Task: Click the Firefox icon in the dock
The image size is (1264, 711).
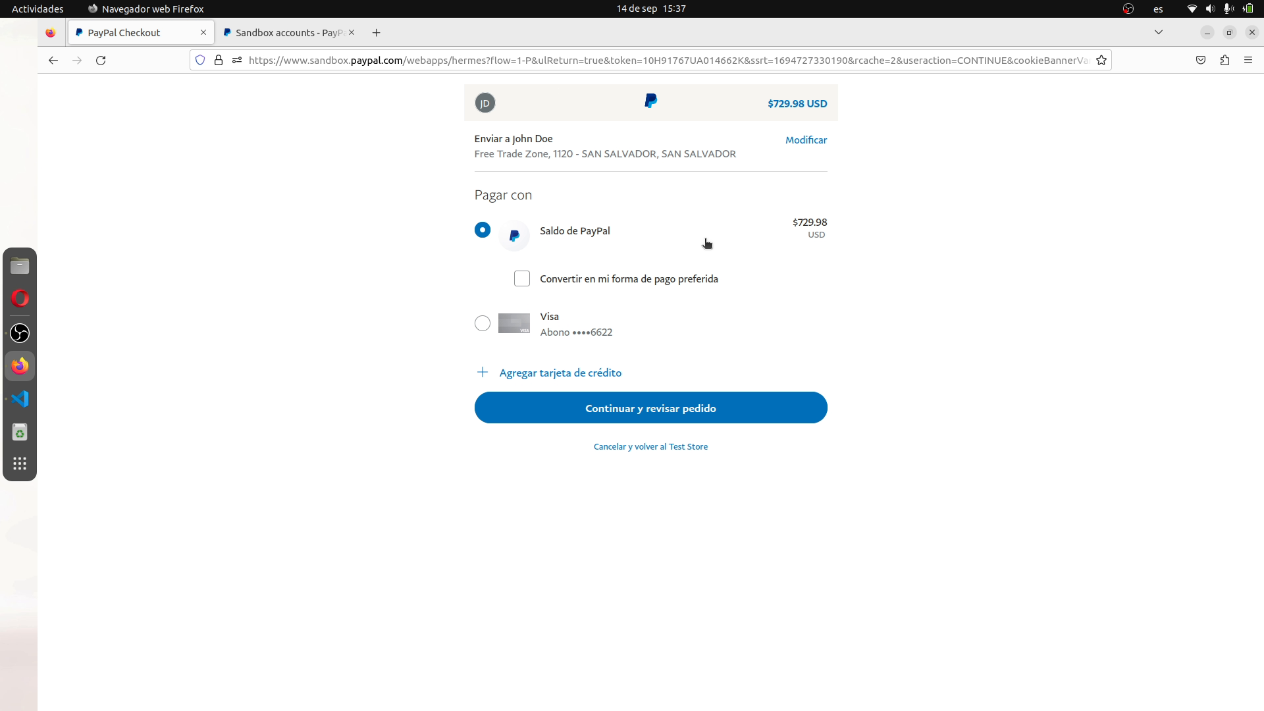Action: click(20, 365)
